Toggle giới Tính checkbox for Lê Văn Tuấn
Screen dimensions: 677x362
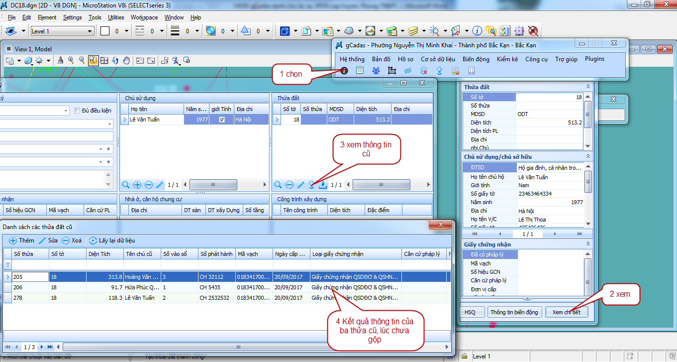tap(222, 120)
